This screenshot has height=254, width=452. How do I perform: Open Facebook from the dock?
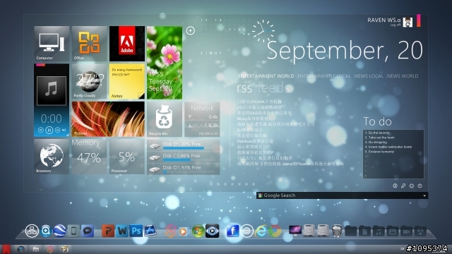(232, 231)
